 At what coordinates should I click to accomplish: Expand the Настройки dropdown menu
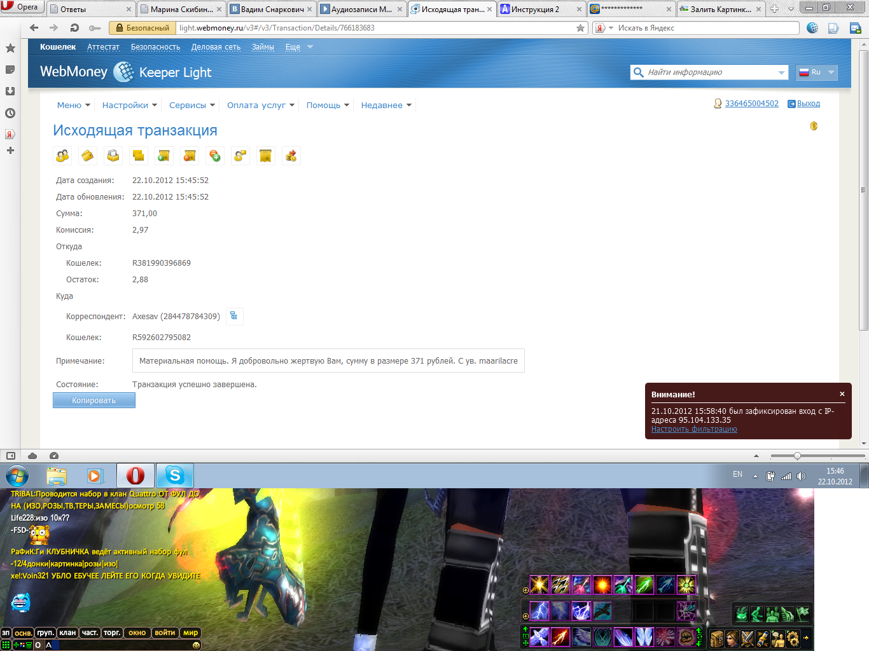(x=130, y=106)
